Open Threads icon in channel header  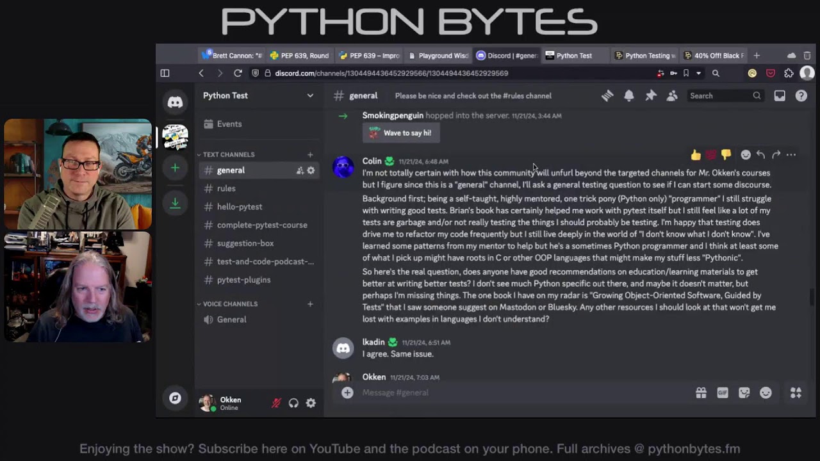[607, 96]
